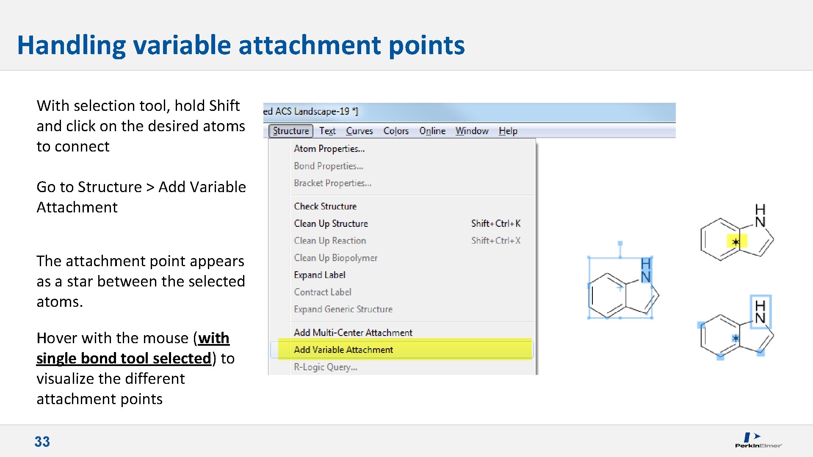
Task: Click PerkinElmer logo
Action: [758, 440]
